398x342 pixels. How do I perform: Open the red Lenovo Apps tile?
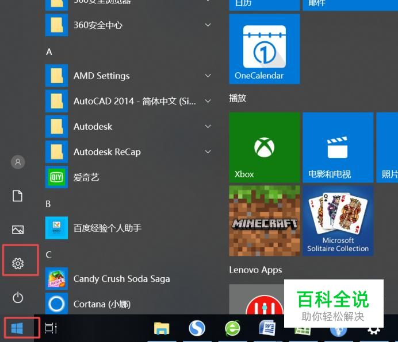(x=257, y=300)
